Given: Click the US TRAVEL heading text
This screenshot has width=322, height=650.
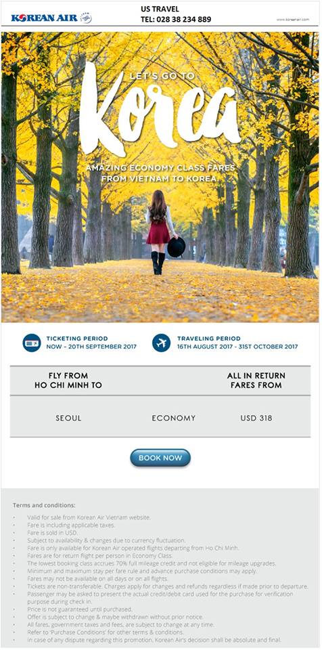Looking at the screenshot, I should [160, 9].
